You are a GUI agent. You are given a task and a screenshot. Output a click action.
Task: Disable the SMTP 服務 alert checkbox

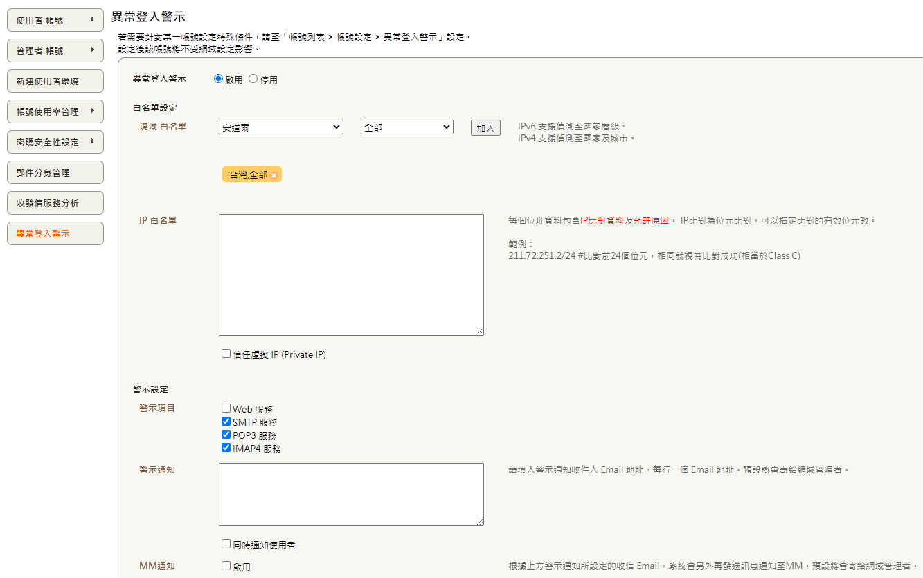226,421
